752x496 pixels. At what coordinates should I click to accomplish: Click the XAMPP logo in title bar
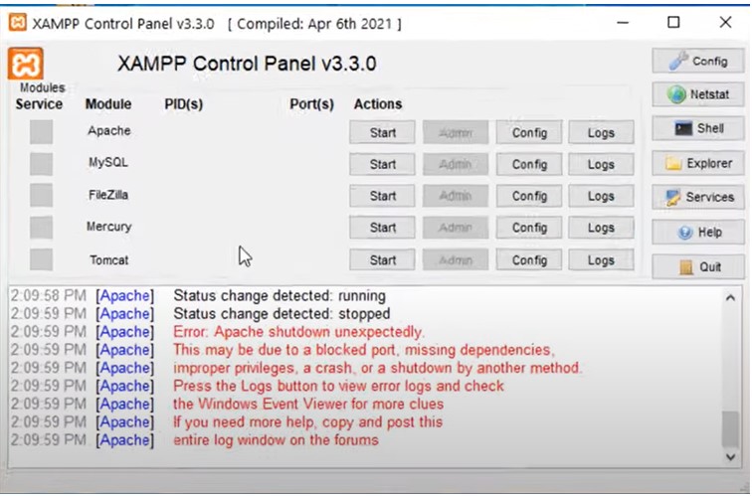click(x=18, y=22)
